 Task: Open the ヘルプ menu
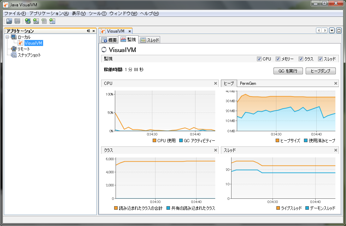coord(149,13)
